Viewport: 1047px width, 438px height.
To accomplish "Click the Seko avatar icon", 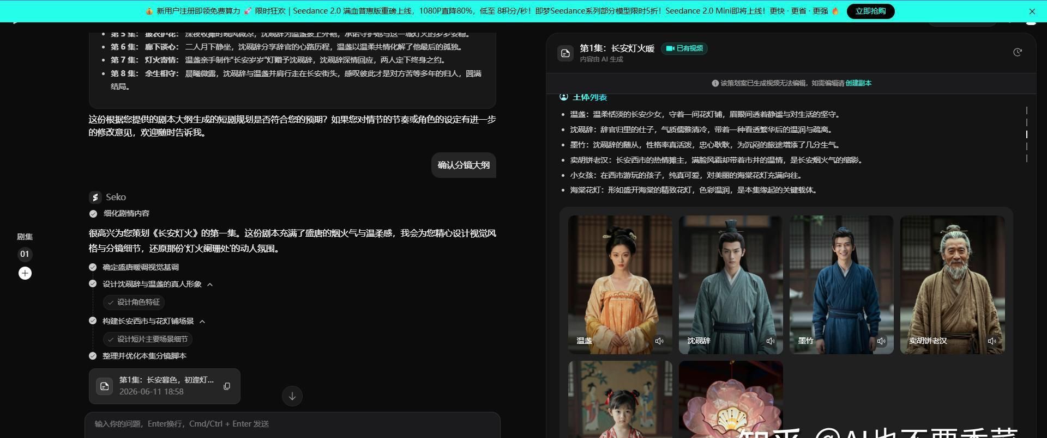I will tap(95, 197).
